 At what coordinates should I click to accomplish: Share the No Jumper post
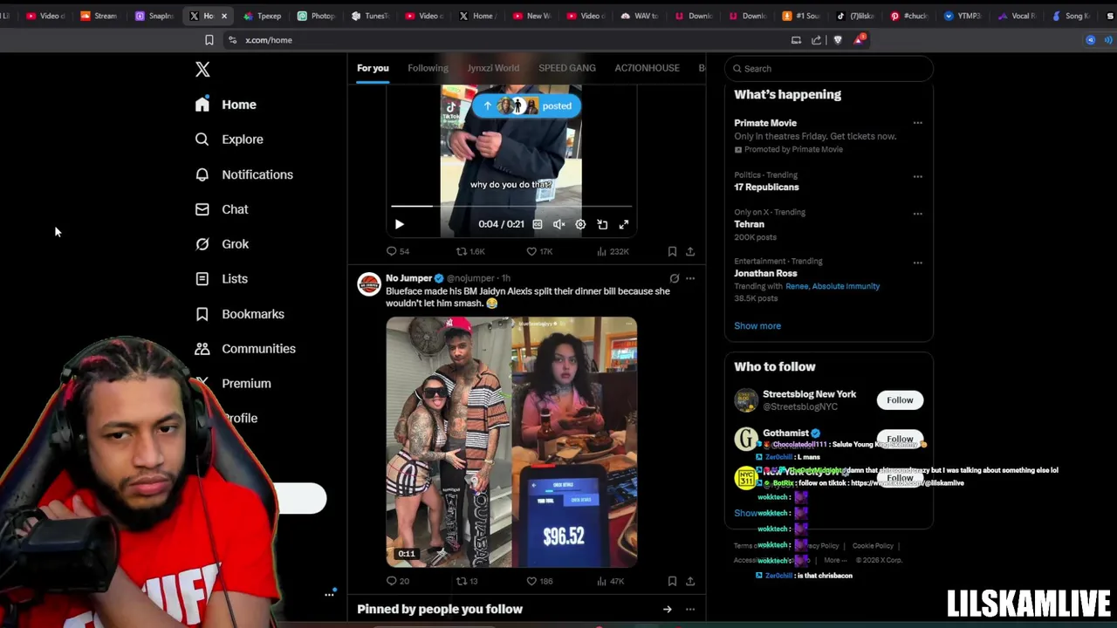coord(690,581)
